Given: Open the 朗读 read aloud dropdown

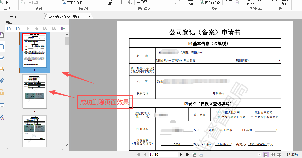Looking at the screenshot, I should click(229, 2).
